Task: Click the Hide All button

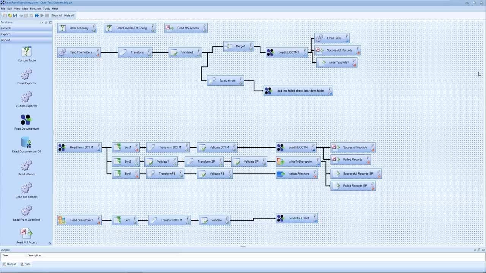Action: coord(69,16)
